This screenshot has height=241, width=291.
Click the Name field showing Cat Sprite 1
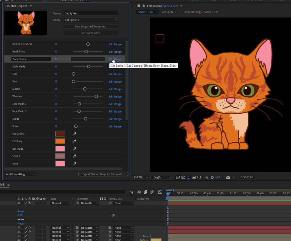pos(90,13)
